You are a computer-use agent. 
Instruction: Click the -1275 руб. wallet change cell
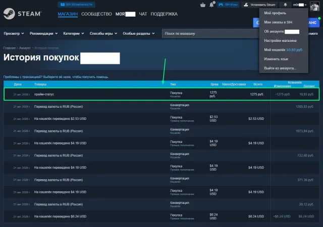pos(283,94)
